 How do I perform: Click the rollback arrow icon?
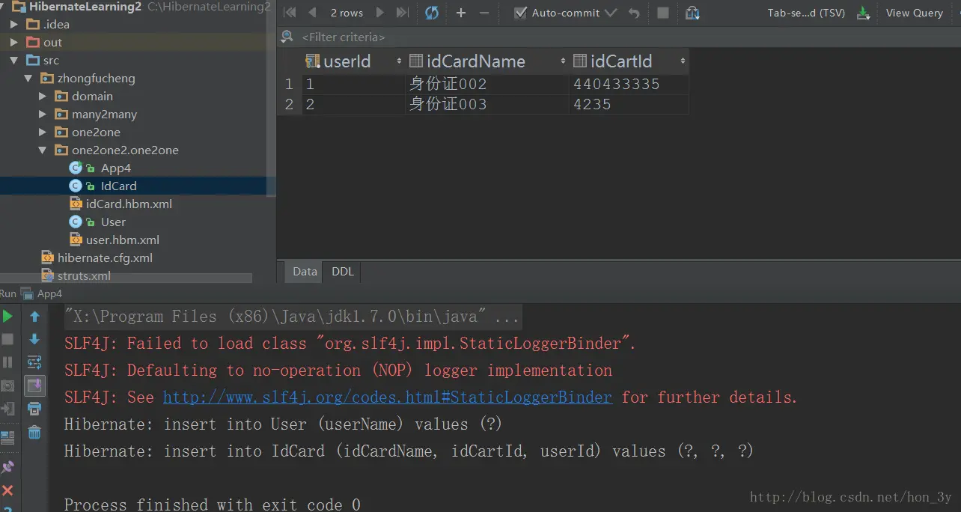[x=634, y=13]
